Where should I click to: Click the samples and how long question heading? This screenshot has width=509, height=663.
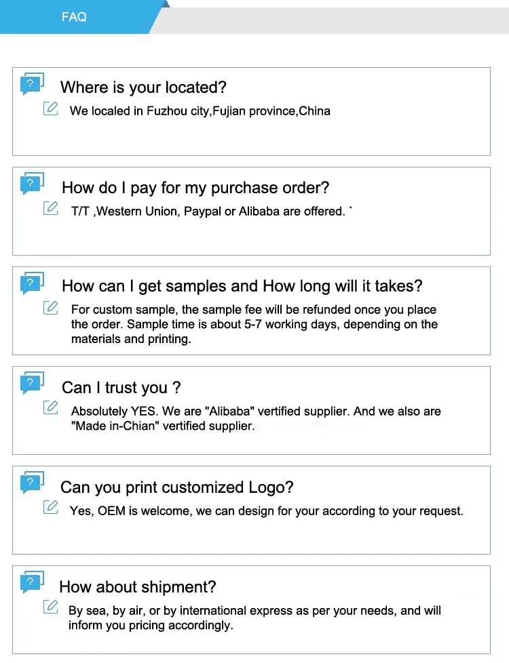pos(242,286)
